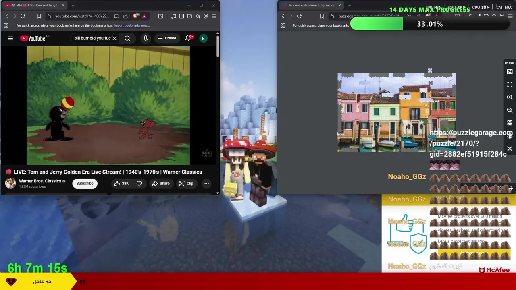Click the YouTube page vertical scrollbar
Screen dimensions: 516x290
(x=218, y=46)
